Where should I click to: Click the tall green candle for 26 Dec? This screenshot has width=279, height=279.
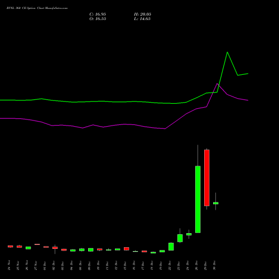click(x=198, y=199)
